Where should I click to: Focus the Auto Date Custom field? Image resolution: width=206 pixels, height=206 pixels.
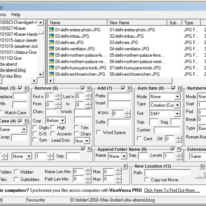[x=167, y=130]
